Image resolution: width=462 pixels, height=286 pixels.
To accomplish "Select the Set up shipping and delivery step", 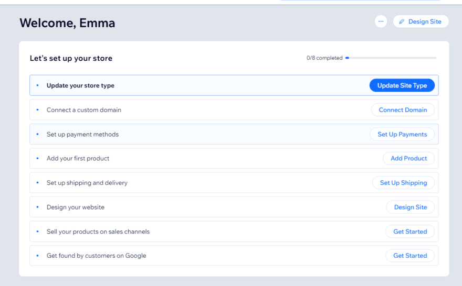I will [x=234, y=182].
